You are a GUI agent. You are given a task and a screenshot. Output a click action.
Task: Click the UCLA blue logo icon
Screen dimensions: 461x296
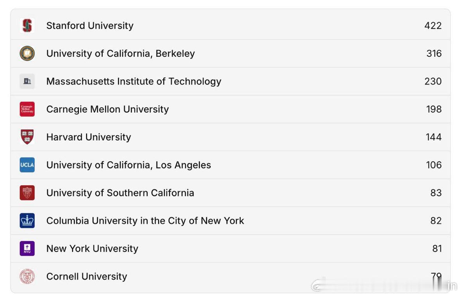click(27, 165)
